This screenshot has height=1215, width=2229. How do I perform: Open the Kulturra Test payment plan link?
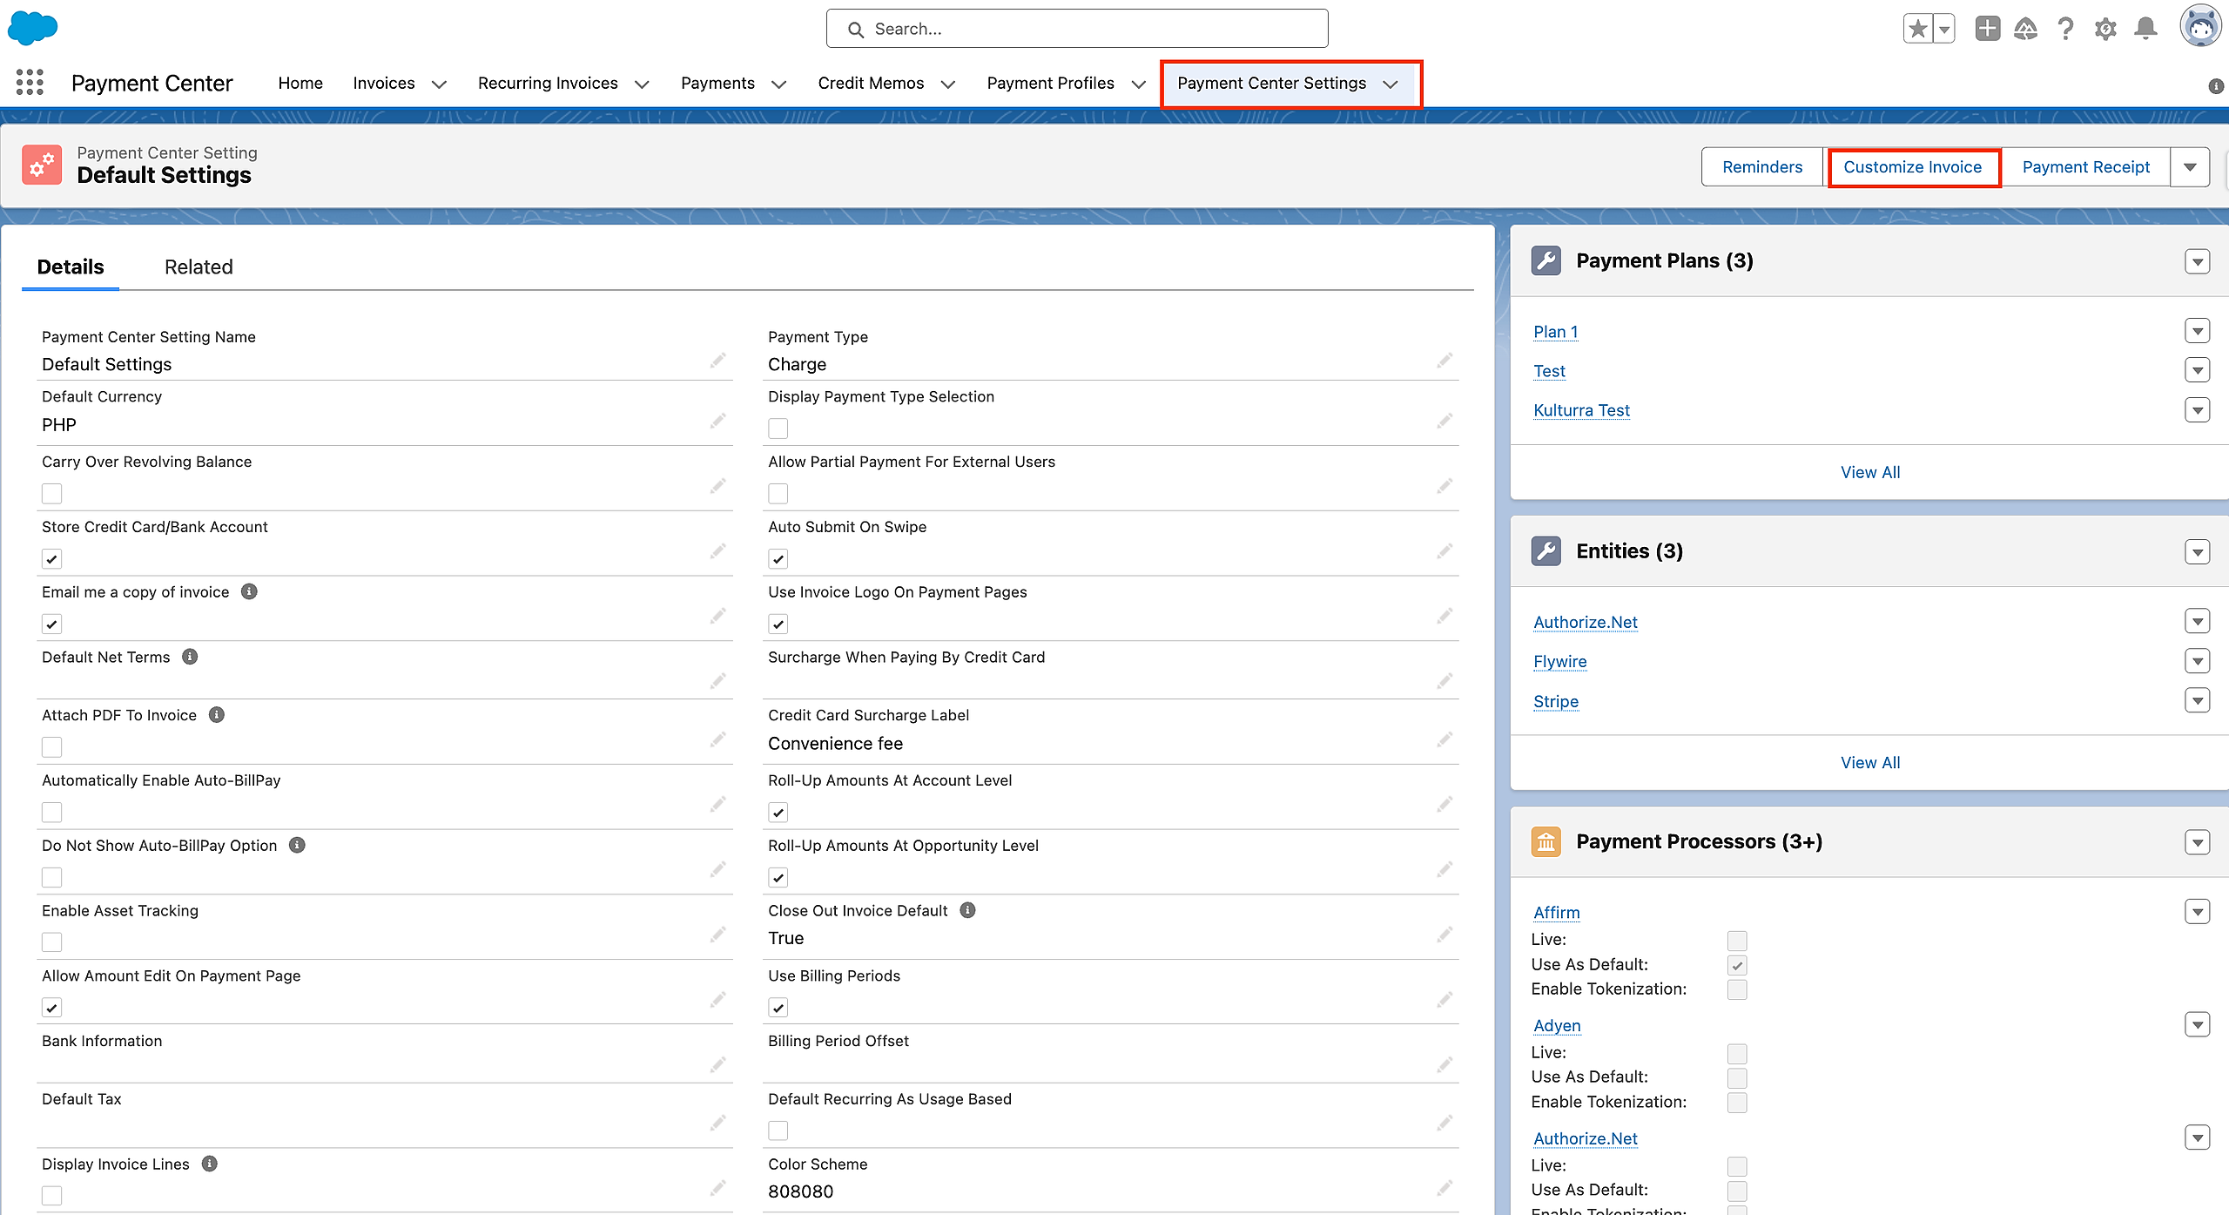click(x=1581, y=410)
